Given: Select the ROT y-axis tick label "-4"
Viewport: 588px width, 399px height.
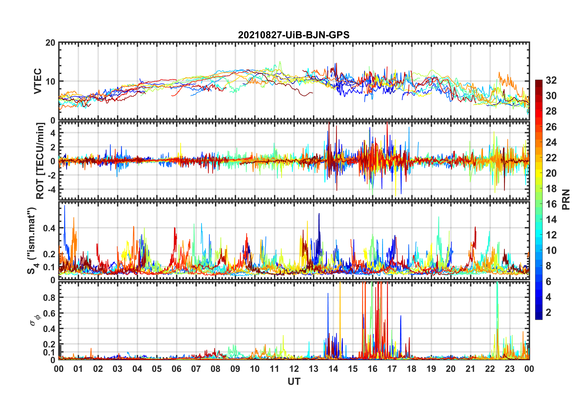Looking at the screenshot, I should coord(51,189).
